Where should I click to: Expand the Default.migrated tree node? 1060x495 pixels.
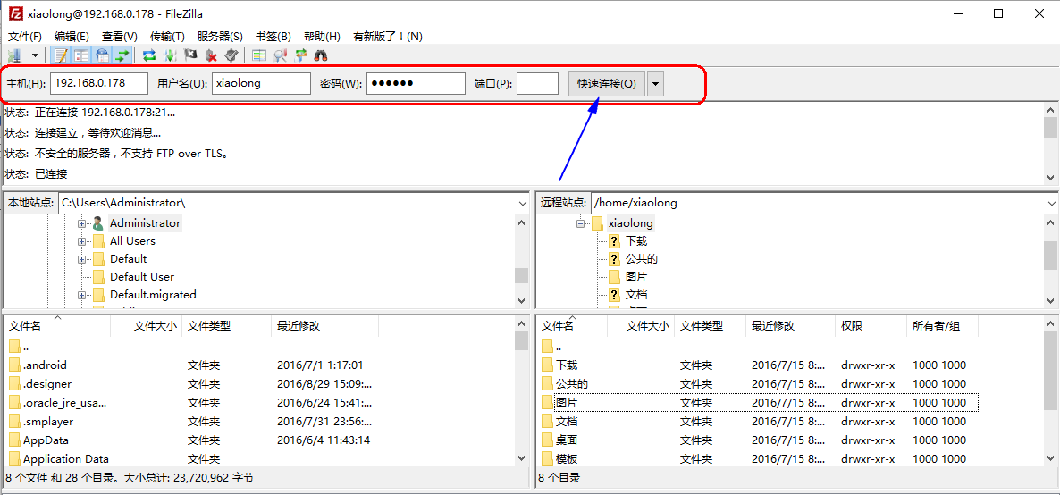(x=82, y=295)
